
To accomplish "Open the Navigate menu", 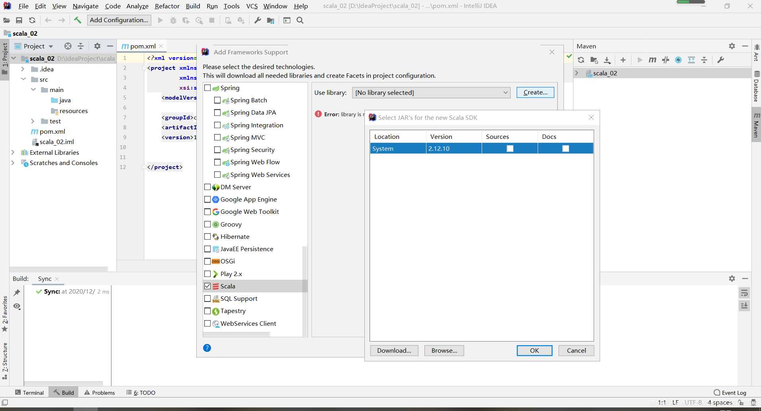I will [85, 6].
